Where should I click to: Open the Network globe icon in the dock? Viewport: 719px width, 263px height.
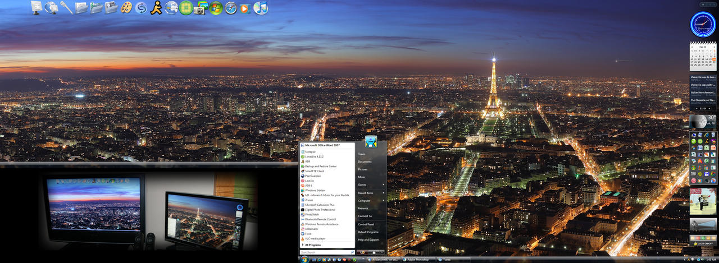click(x=52, y=7)
